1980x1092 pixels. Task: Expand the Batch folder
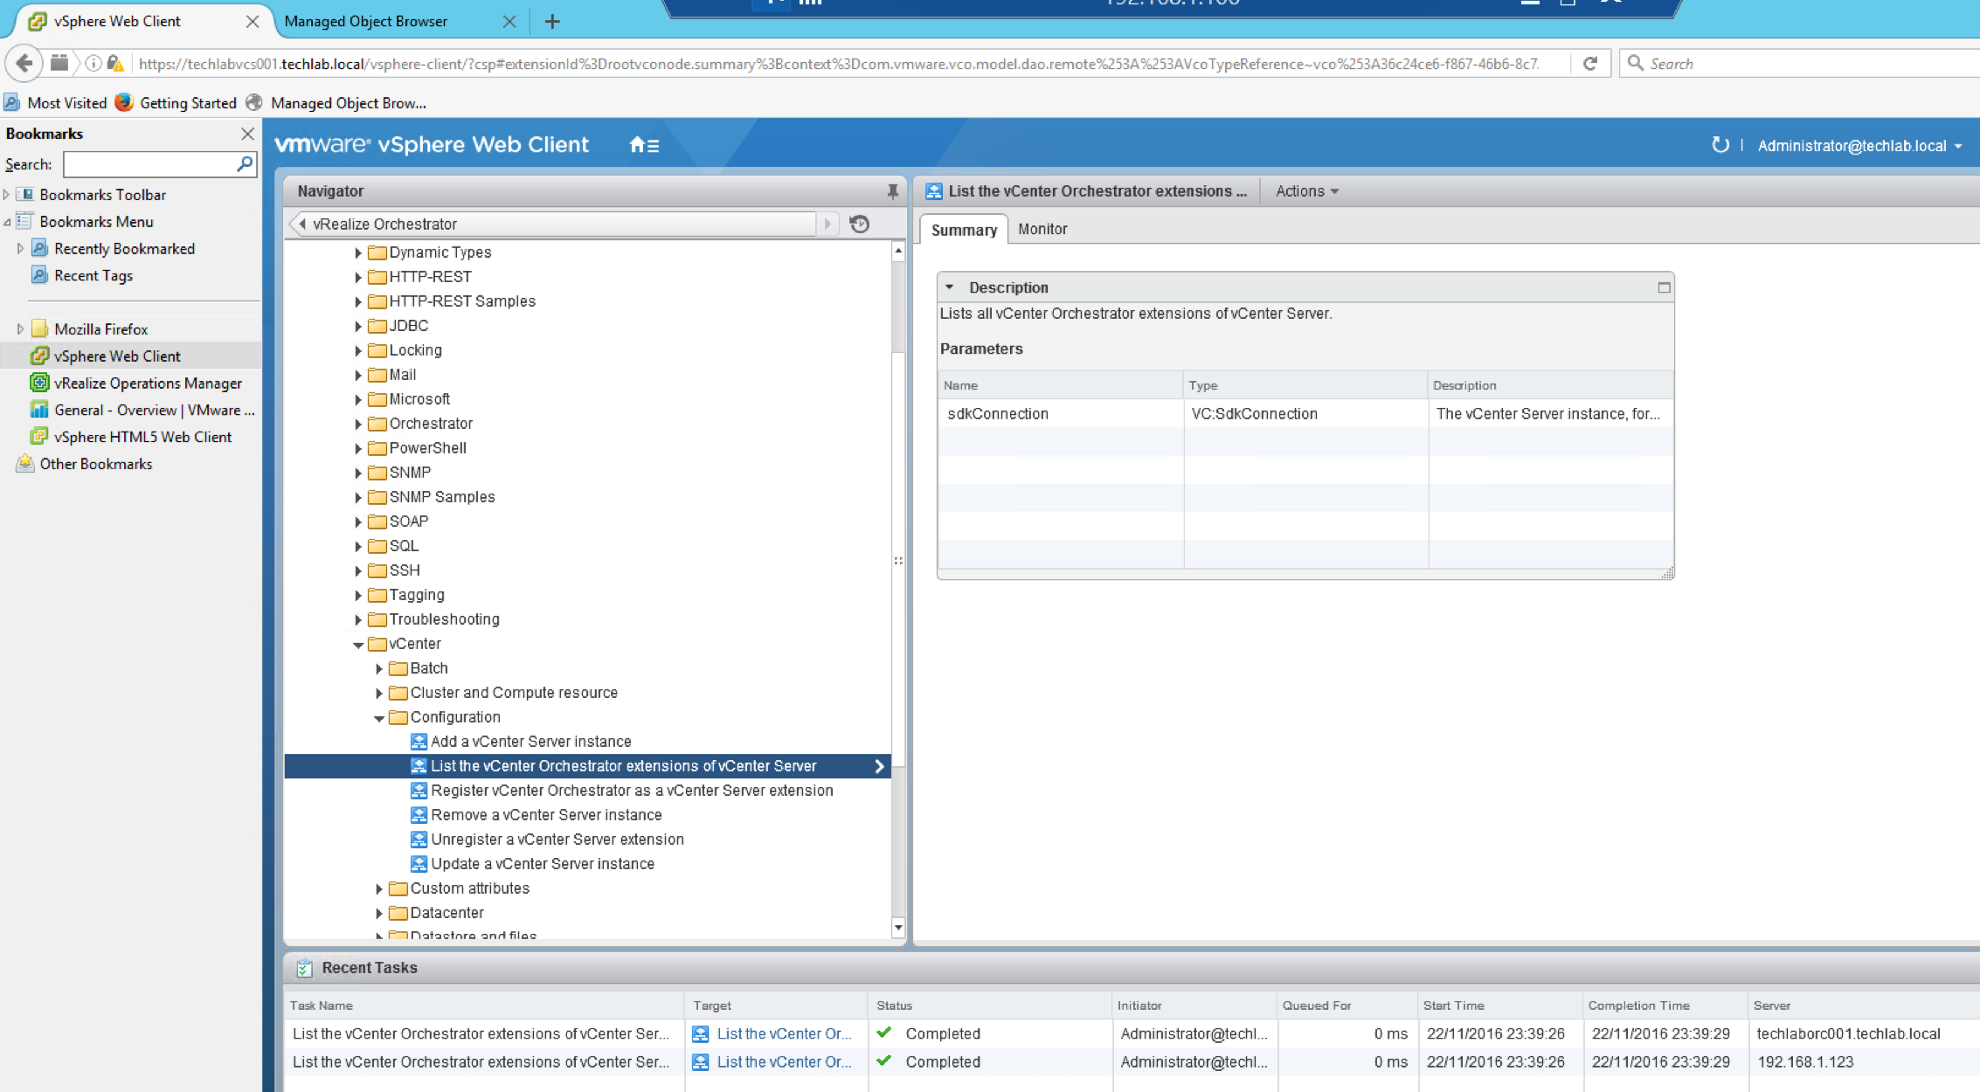point(379,668)
